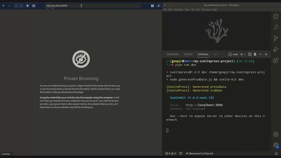Open the File menu in VSCodium
Screen dimensions: 281x158
[x=165, y=10]
